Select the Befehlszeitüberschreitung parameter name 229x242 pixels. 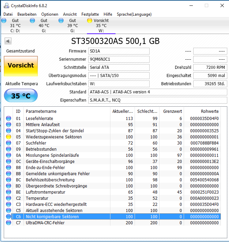pos(50,180)
